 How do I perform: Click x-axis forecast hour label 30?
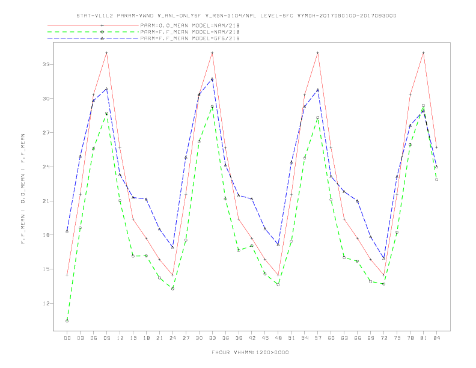click(x=199, y=338)
